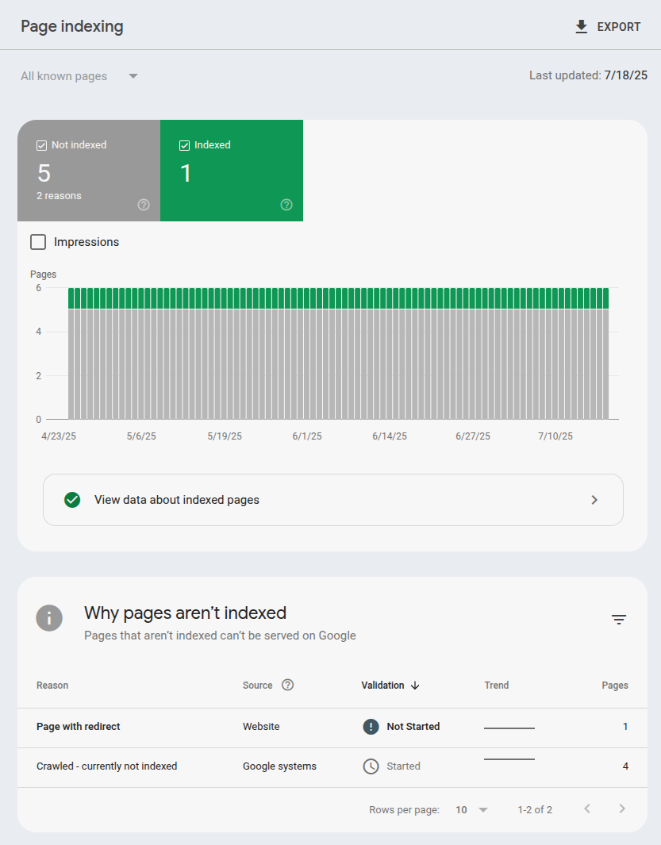Click help icon in Not indexed card
Viewport: 661px width, 845px height.
144,205
